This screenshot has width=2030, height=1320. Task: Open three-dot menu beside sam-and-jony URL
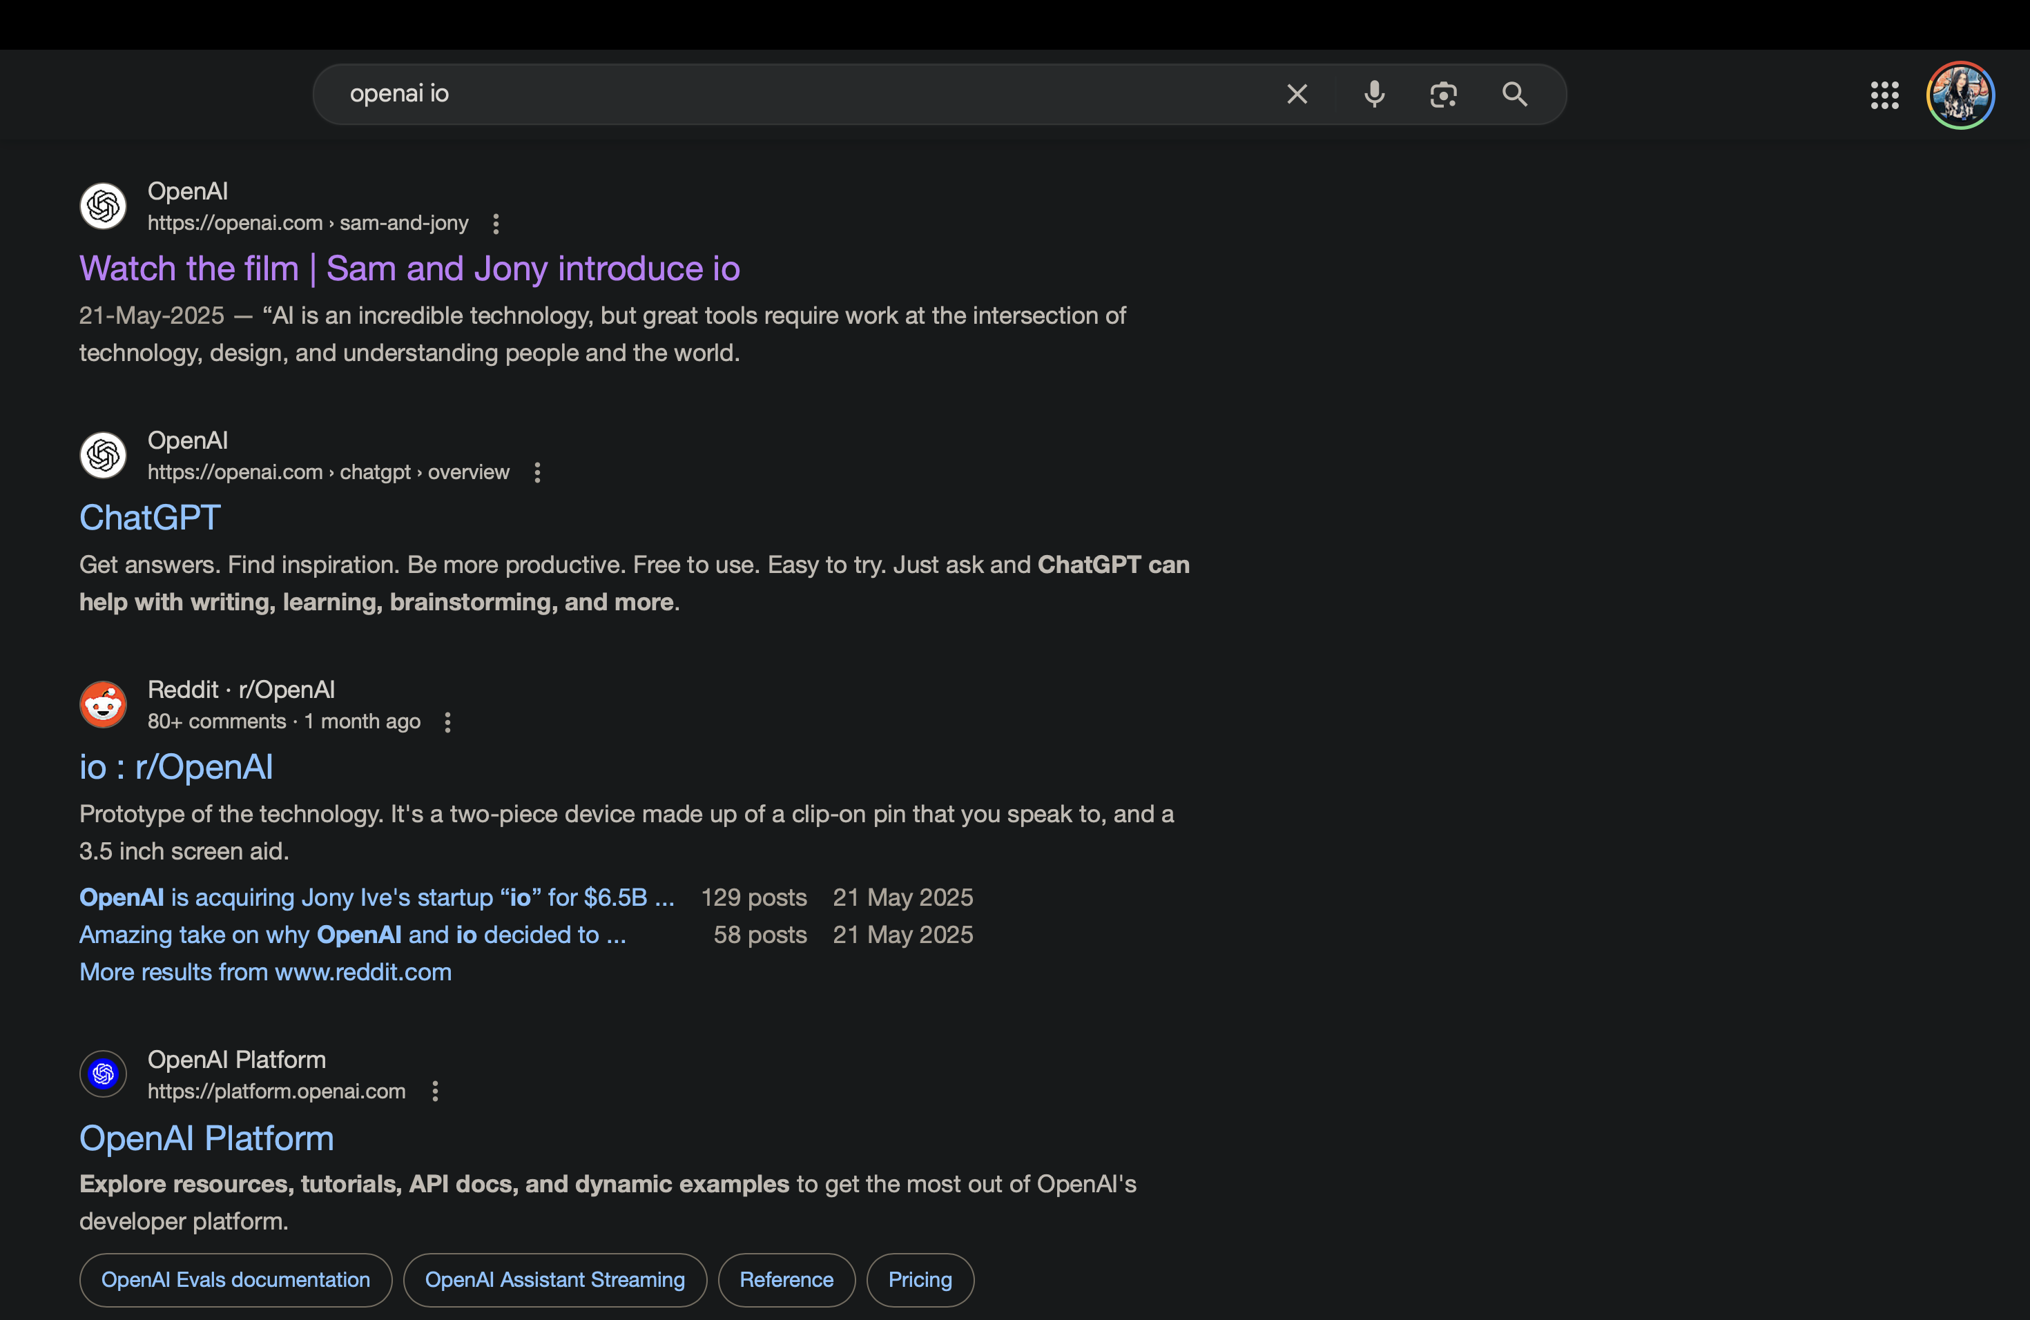[496, 224]
